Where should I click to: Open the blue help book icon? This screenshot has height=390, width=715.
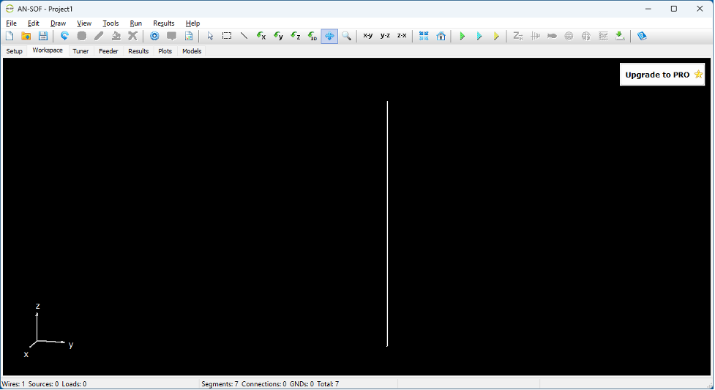click(x=642, y=36)
